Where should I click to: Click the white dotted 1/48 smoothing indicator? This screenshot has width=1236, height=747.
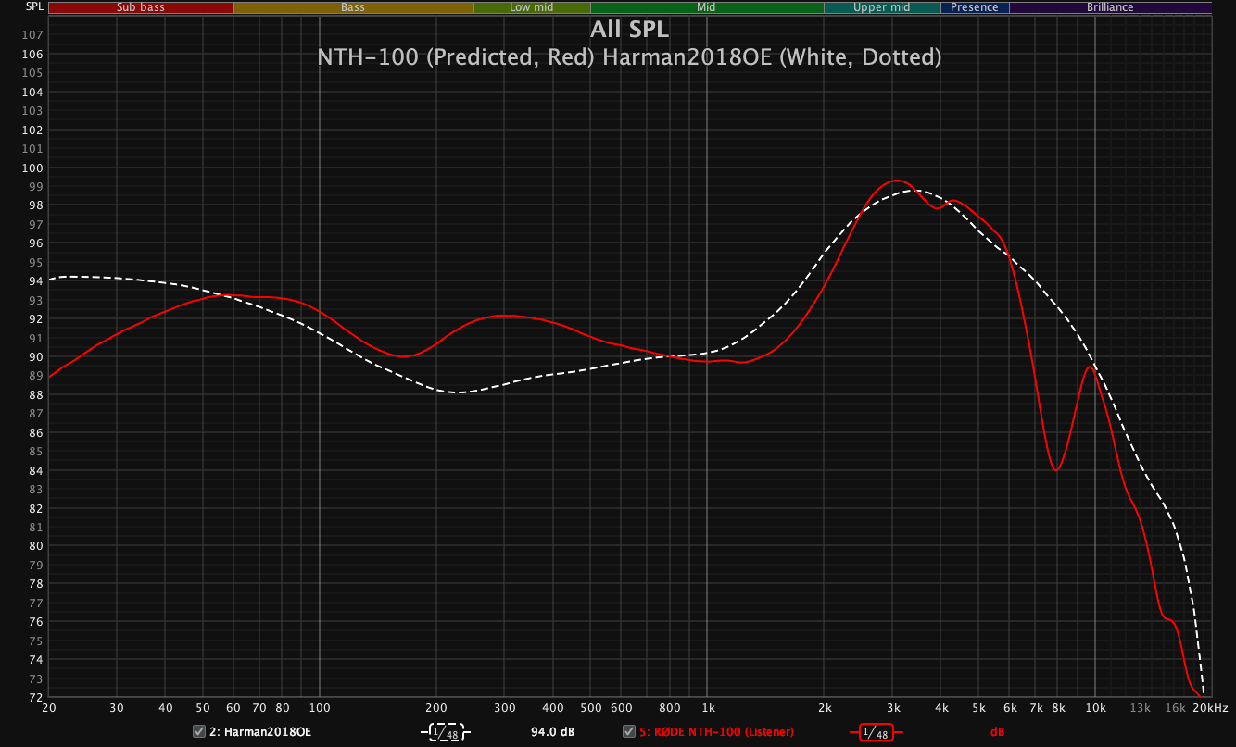coord(445,732)
